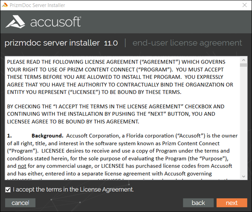Cancel the installation

20,203
